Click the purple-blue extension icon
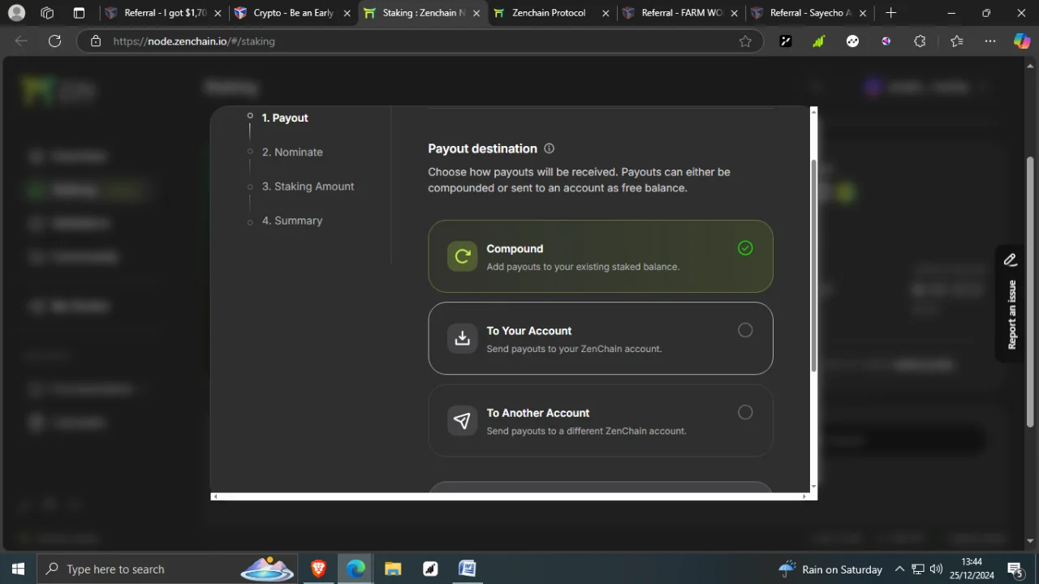 [886, 41]
